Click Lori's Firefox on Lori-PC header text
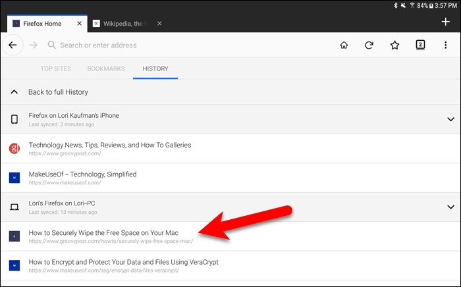Image resolution: width=461 pixels, height=287 pixels. pos(62,203)
